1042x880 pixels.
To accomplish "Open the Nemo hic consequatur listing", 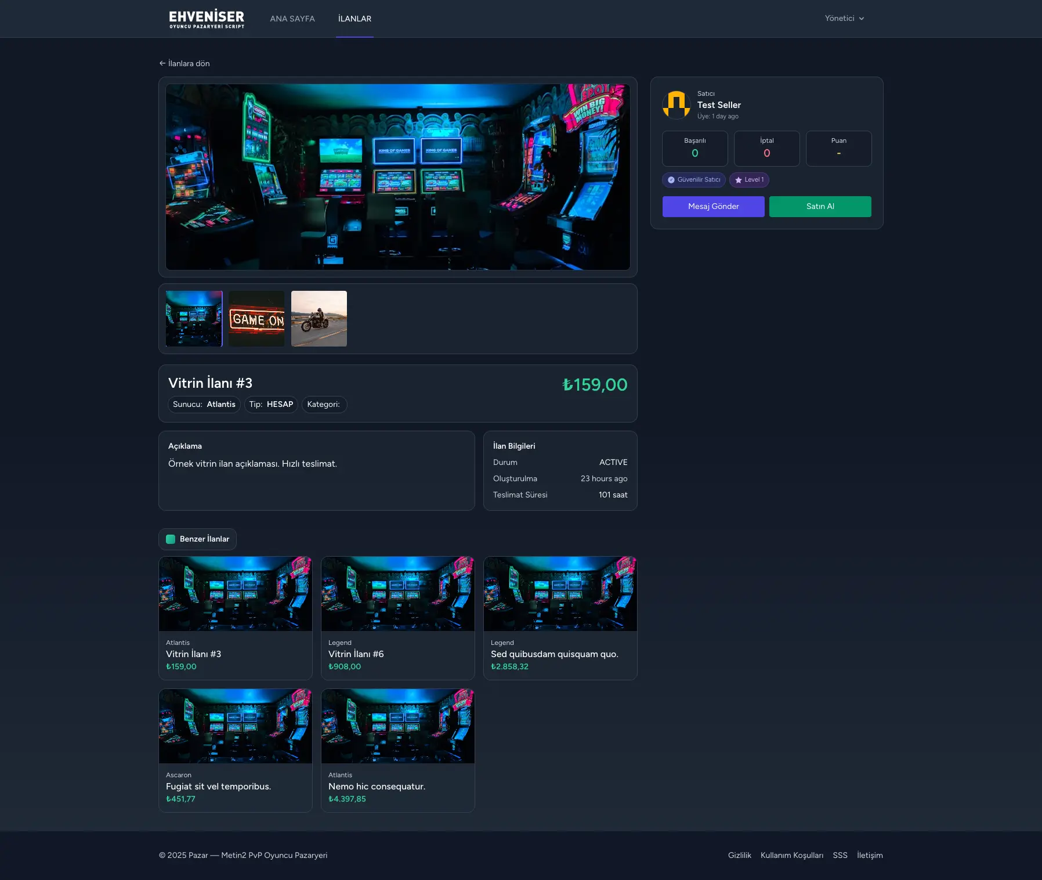I will pos(397,750).
